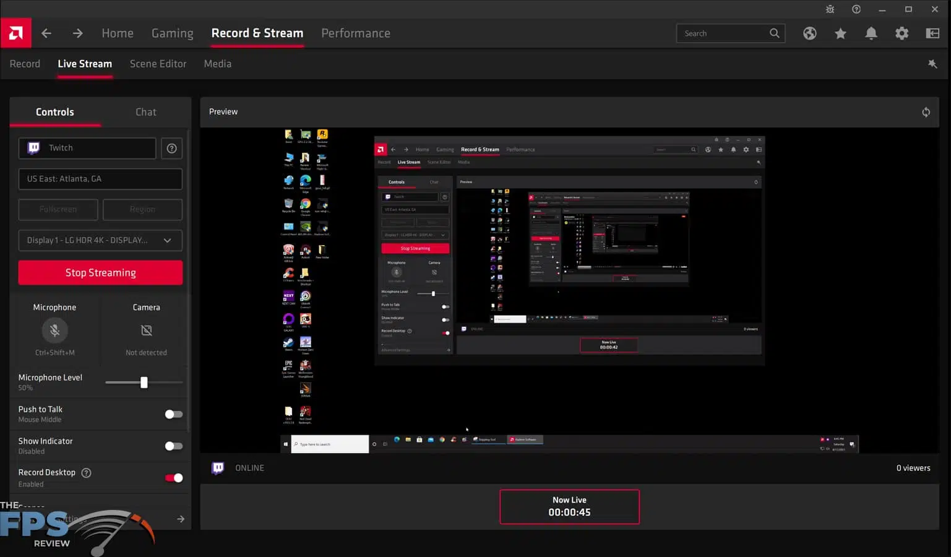This screenshot has height=557, width=951.
Task: Open the bug report icon
Action: tap(830, 9)
